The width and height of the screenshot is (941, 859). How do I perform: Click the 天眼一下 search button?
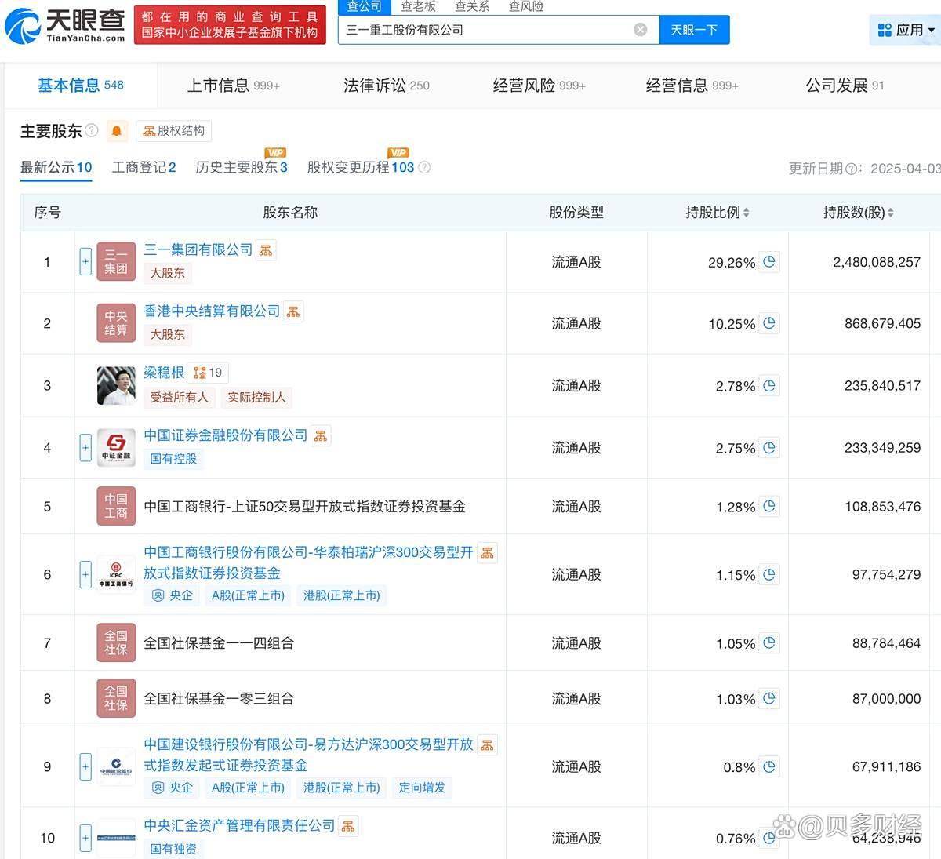[x=694, y=30]
